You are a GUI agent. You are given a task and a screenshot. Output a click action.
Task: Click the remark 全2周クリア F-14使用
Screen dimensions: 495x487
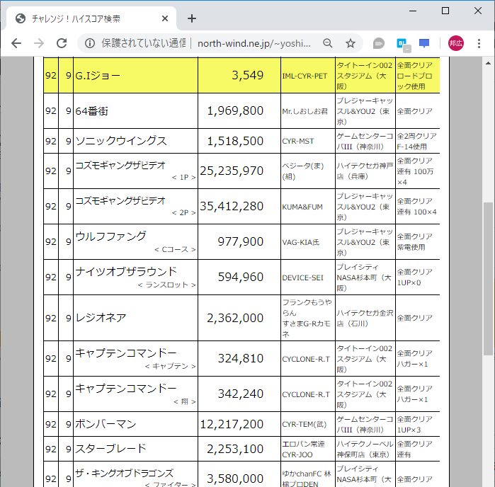416,142
